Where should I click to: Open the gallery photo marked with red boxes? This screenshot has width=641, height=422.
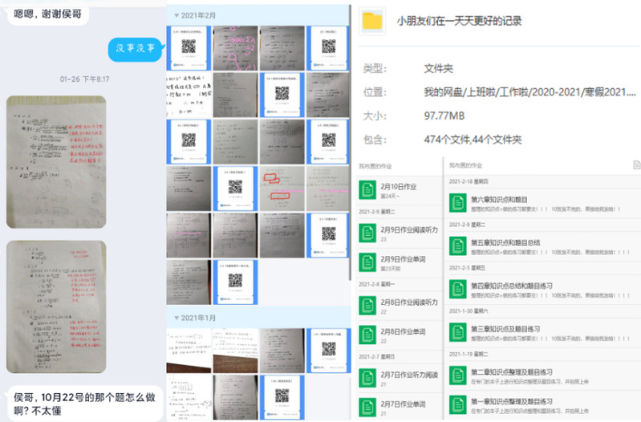pyautogui.click(x=282, y=189)
